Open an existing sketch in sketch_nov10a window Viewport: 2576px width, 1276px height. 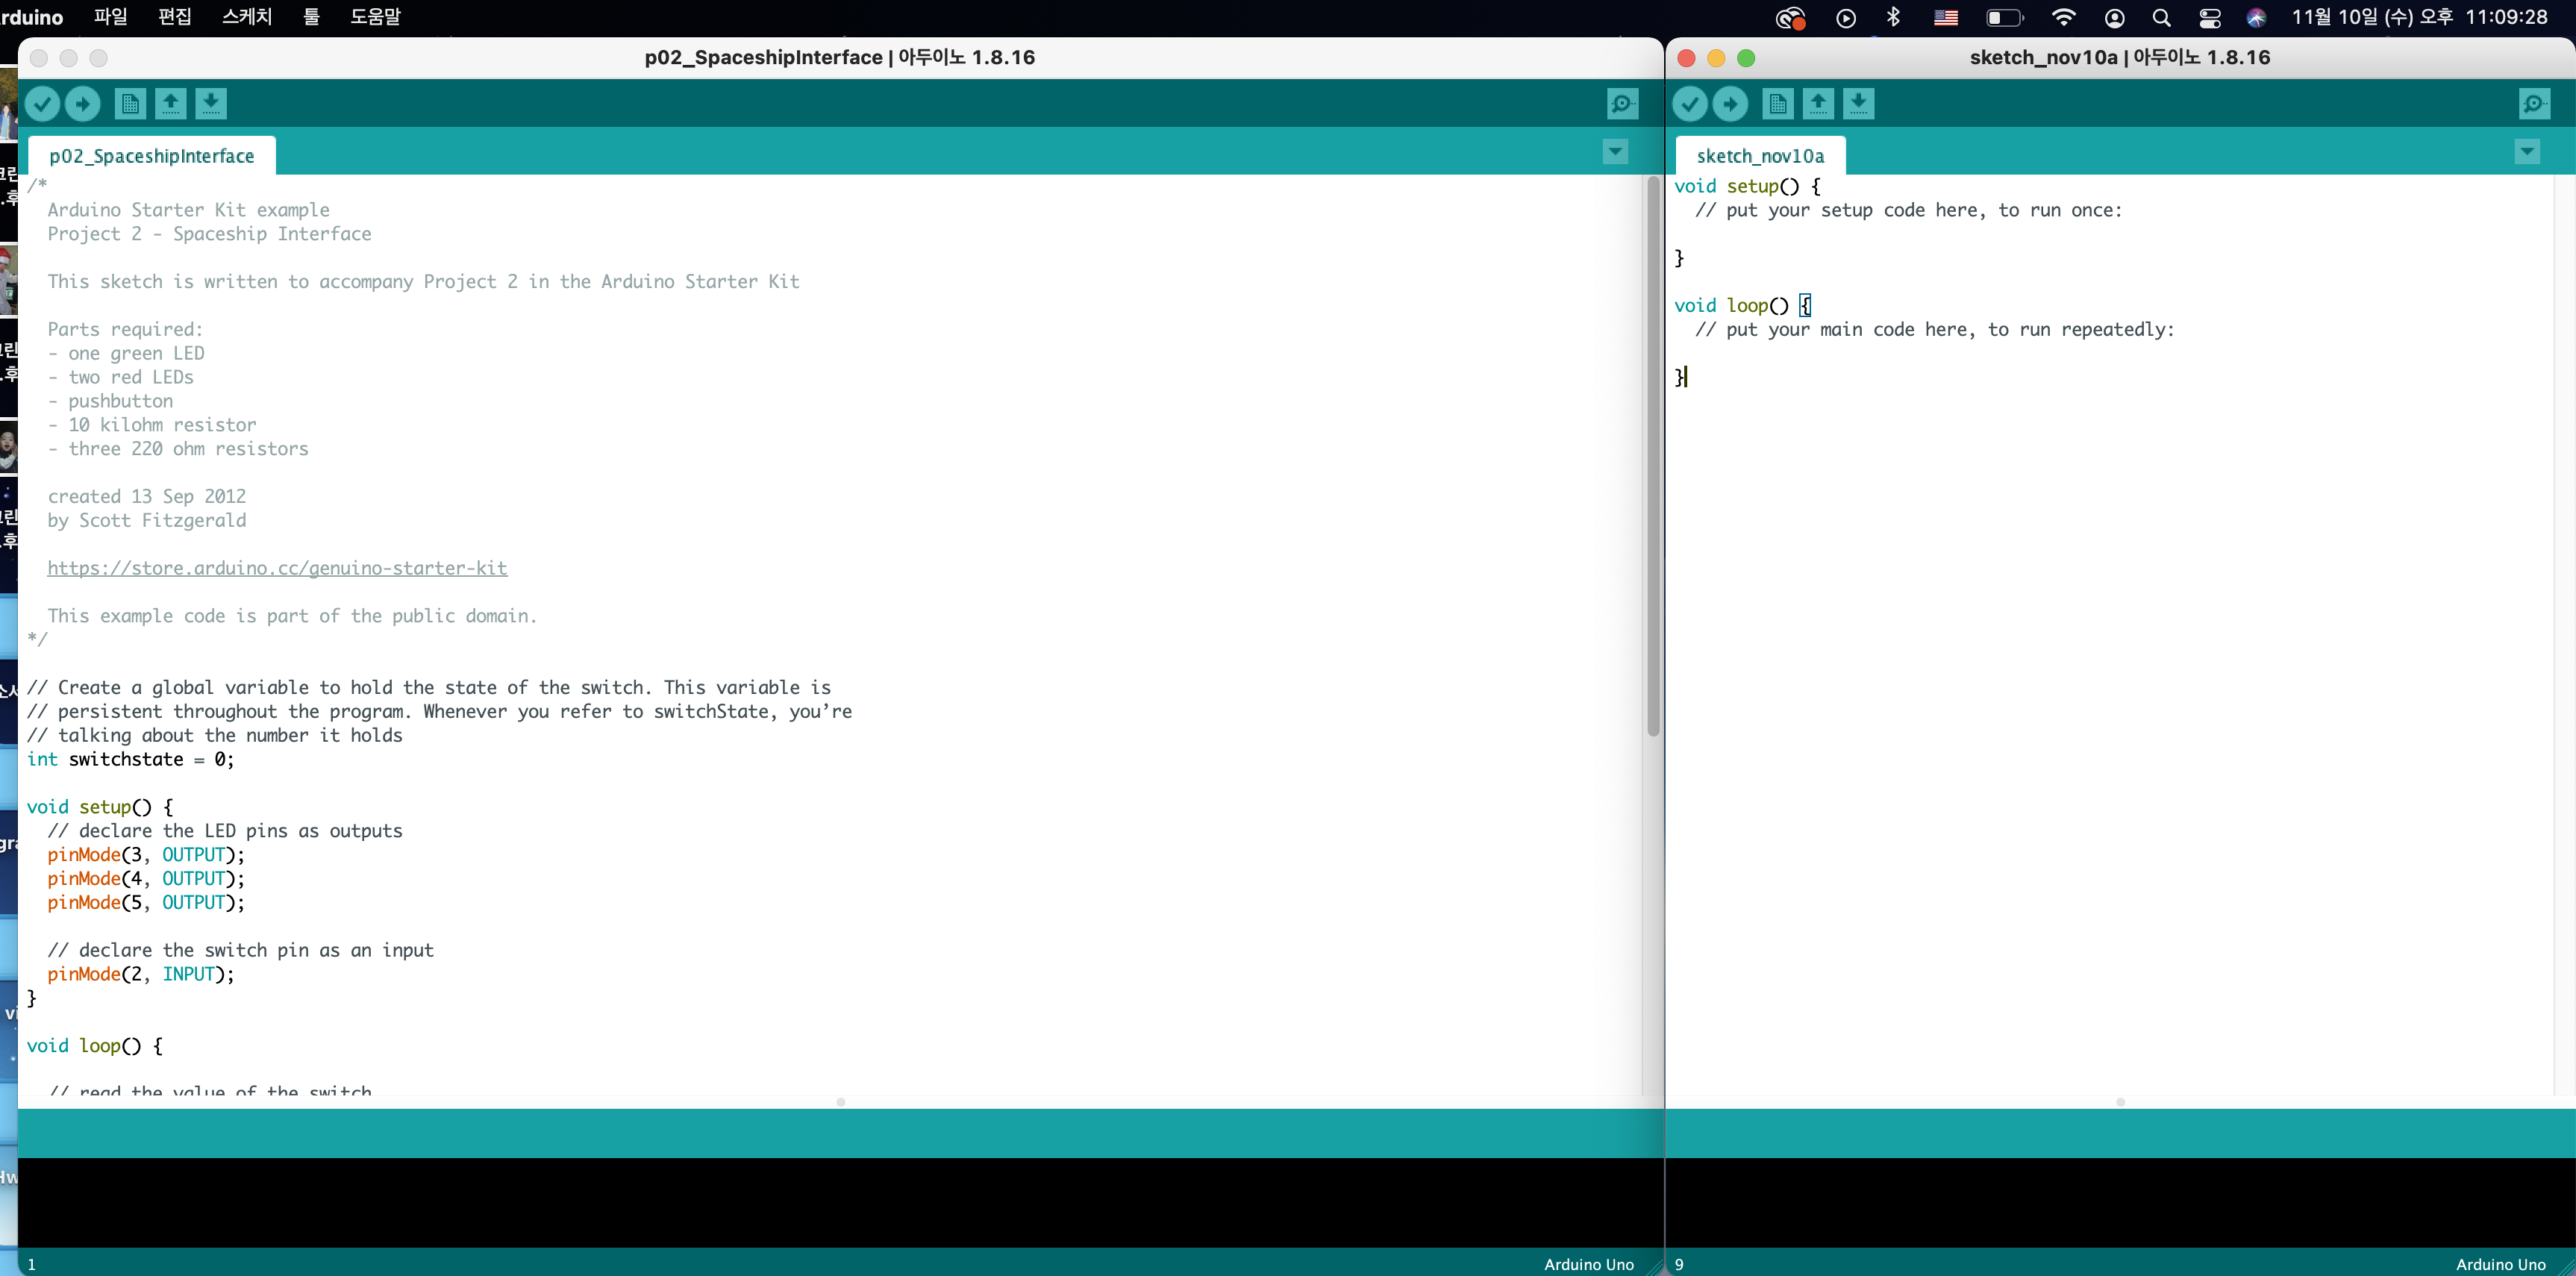pyautogui.click(x=1818, y=103)
